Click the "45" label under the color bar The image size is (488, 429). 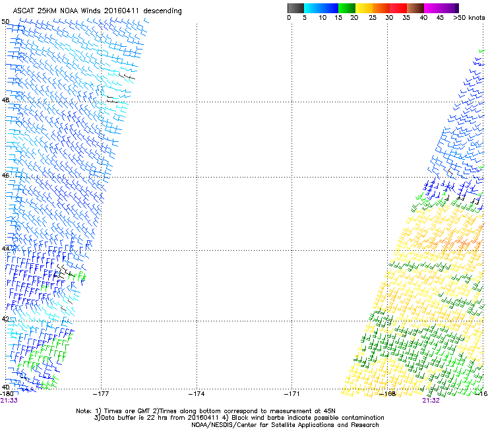(440, 18)
